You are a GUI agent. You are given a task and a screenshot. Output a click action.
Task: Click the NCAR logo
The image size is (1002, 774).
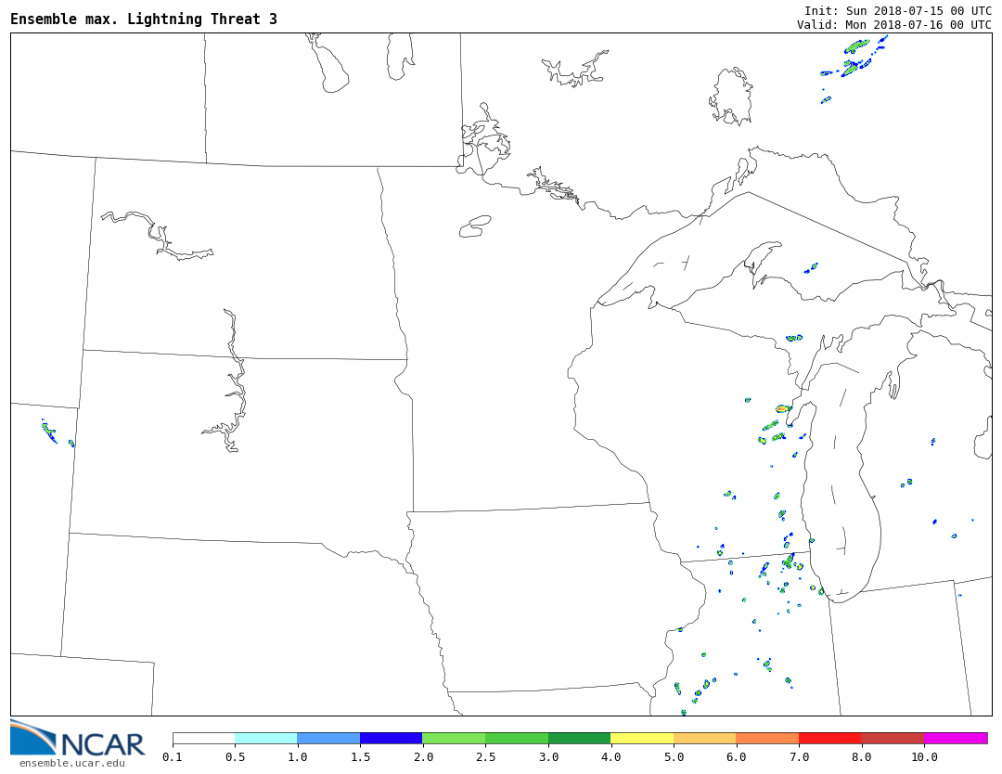78,740
